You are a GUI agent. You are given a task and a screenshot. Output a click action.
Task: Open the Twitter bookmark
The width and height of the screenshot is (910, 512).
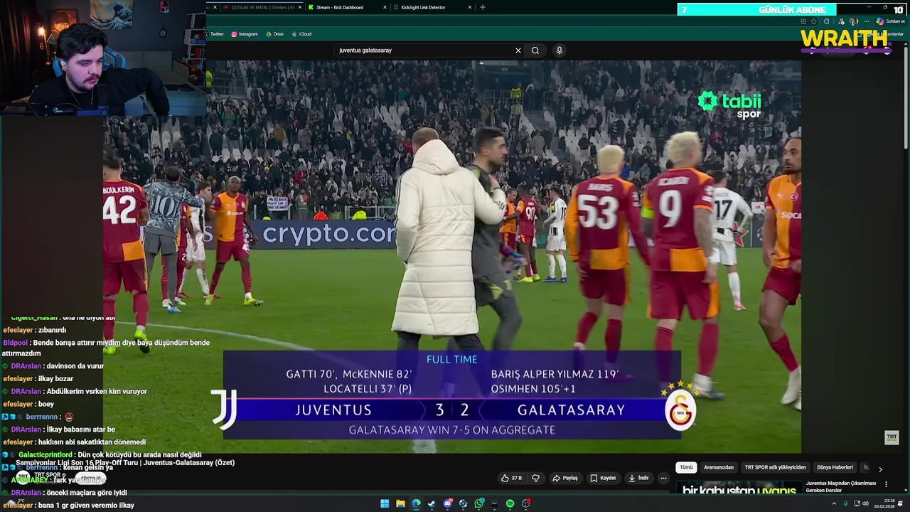pos(215,34)
